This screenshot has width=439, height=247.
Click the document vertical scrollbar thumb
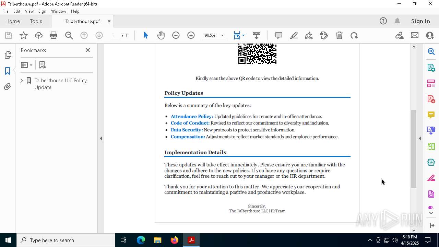[414, 149]
